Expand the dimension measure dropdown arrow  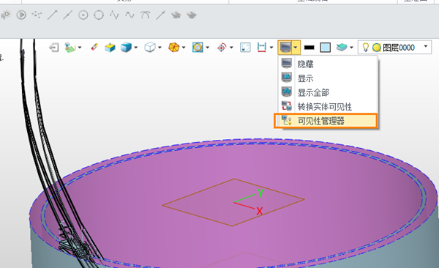(x=271, y=48)
